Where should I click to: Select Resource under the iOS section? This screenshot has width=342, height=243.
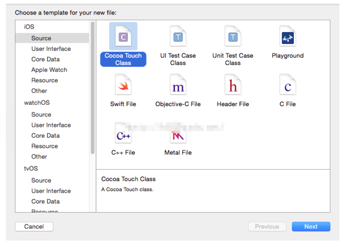point(44,80)
